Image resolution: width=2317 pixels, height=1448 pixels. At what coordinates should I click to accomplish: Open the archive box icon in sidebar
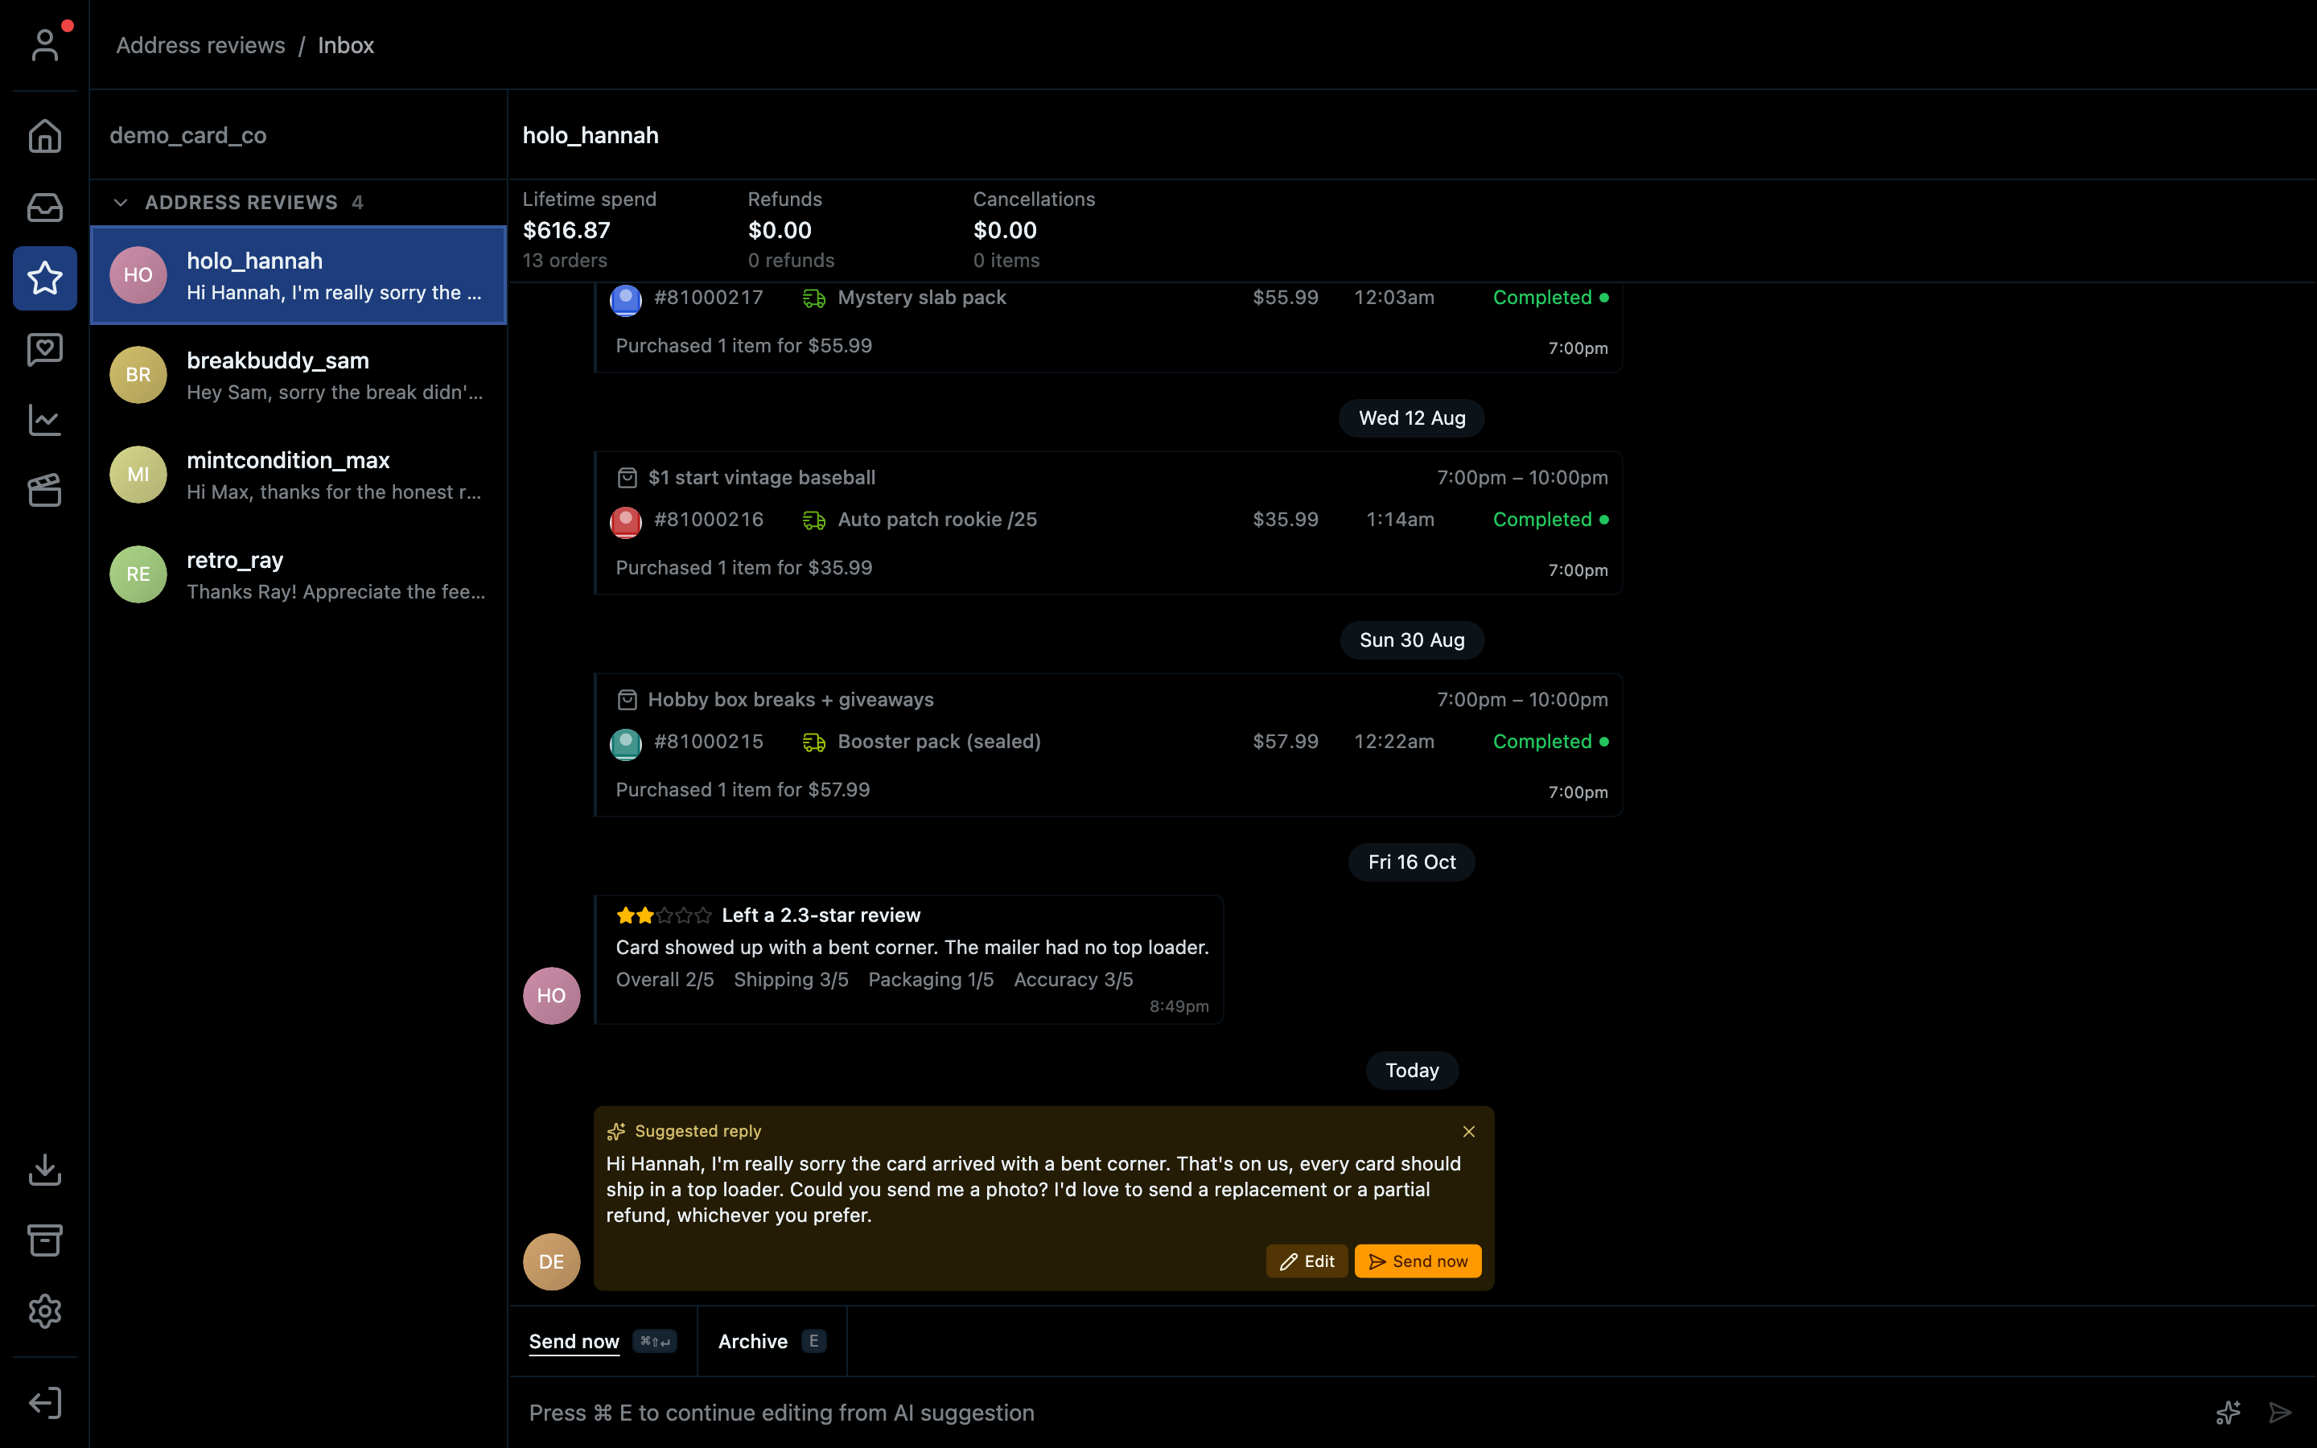(x=45, y=1240)
